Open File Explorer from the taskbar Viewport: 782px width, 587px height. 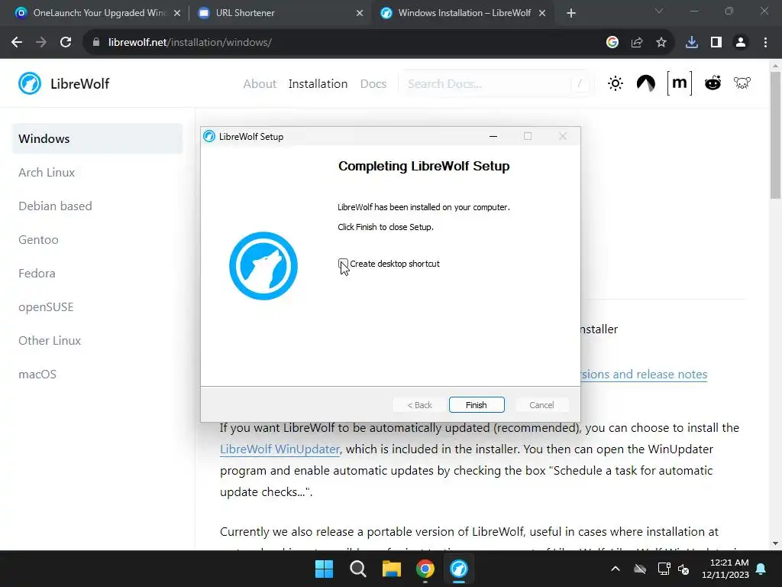click(x=392, y=569)
